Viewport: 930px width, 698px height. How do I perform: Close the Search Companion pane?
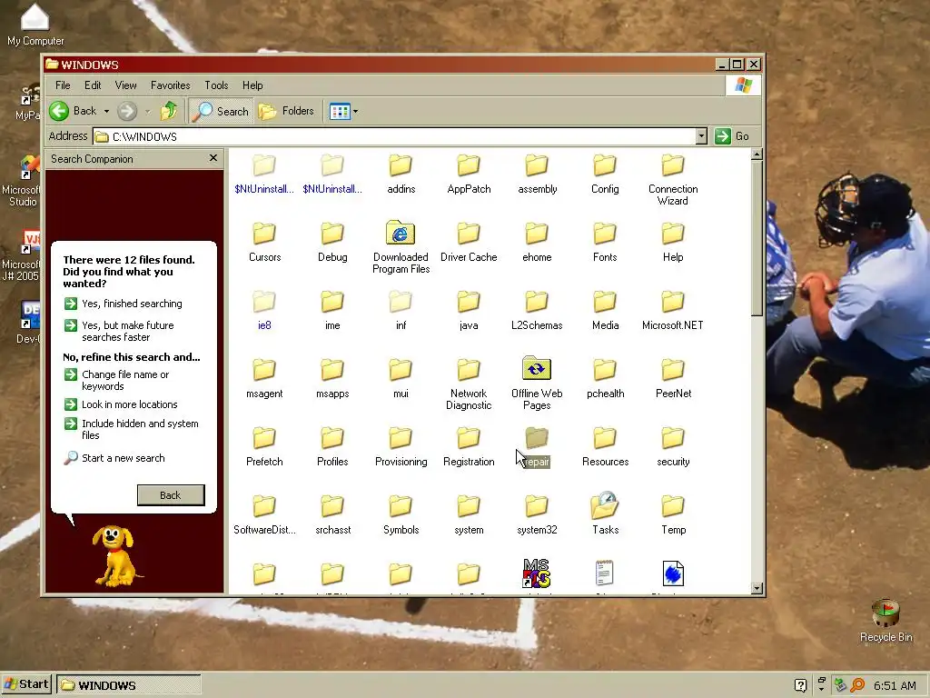coord(213,158)
